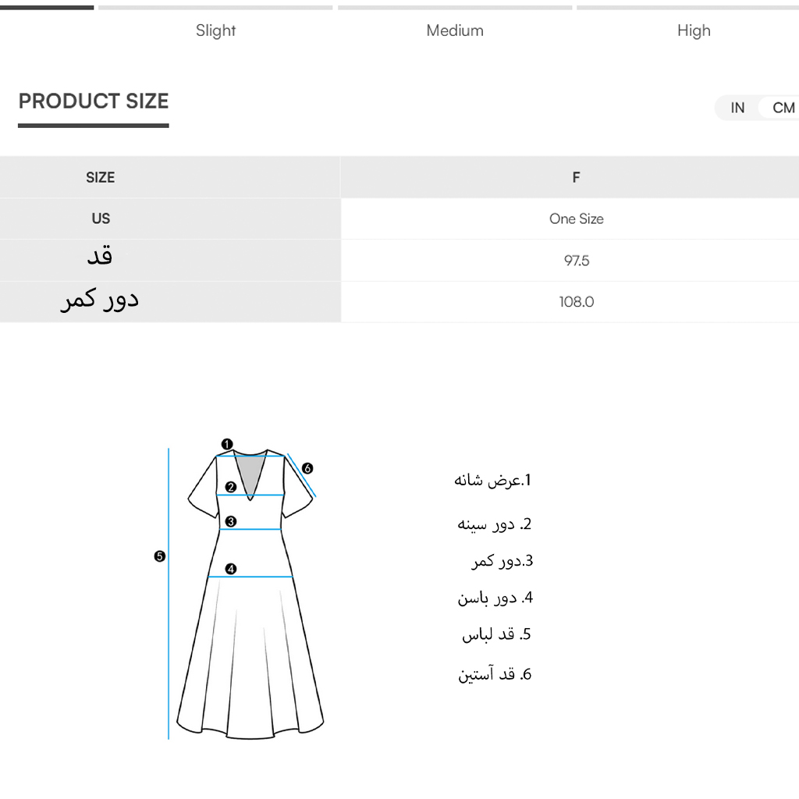Viewport: 799px width, 799px height.
Task: Click marker 6 next to the sleeve
Action: pyautogui.click(x=307, y=468)
